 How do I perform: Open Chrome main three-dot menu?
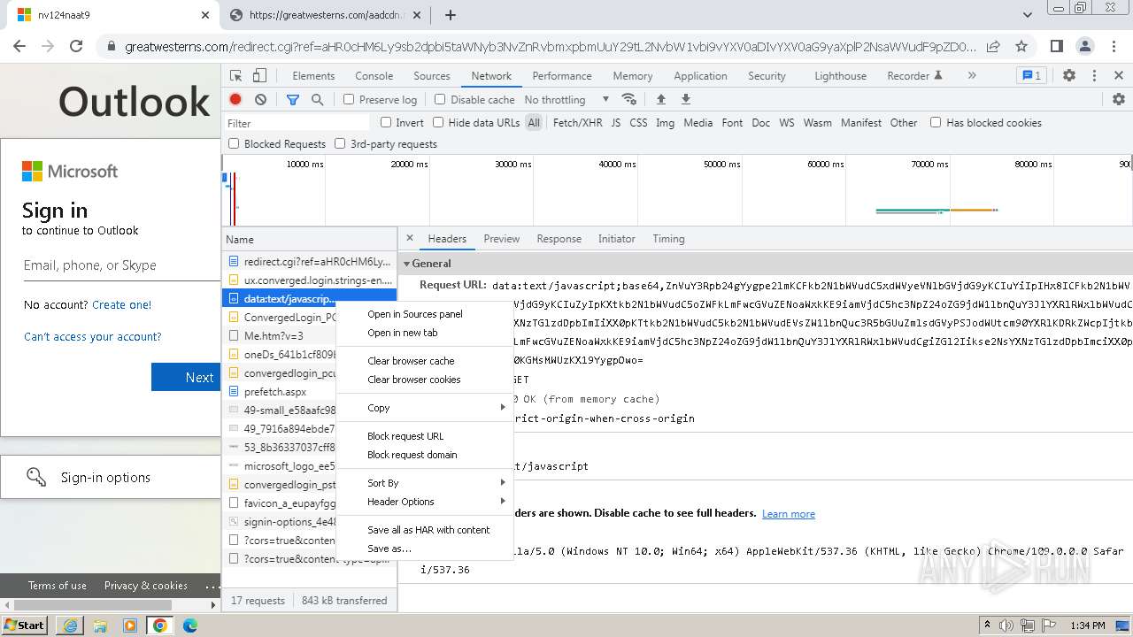(1114, 46)
